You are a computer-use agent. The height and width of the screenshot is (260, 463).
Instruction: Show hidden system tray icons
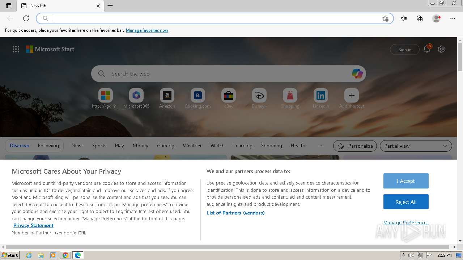[x=403, y=255]
